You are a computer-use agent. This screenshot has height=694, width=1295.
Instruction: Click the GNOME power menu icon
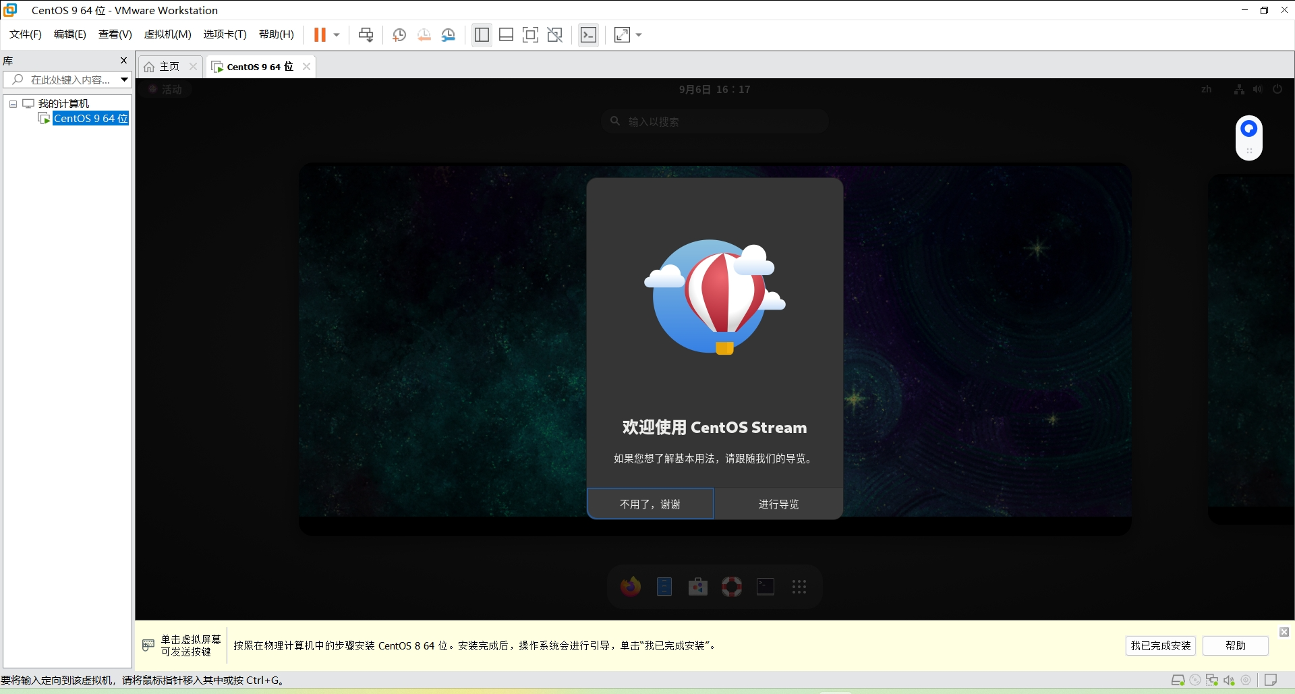pyautogui.click(x=1277, y=89)
